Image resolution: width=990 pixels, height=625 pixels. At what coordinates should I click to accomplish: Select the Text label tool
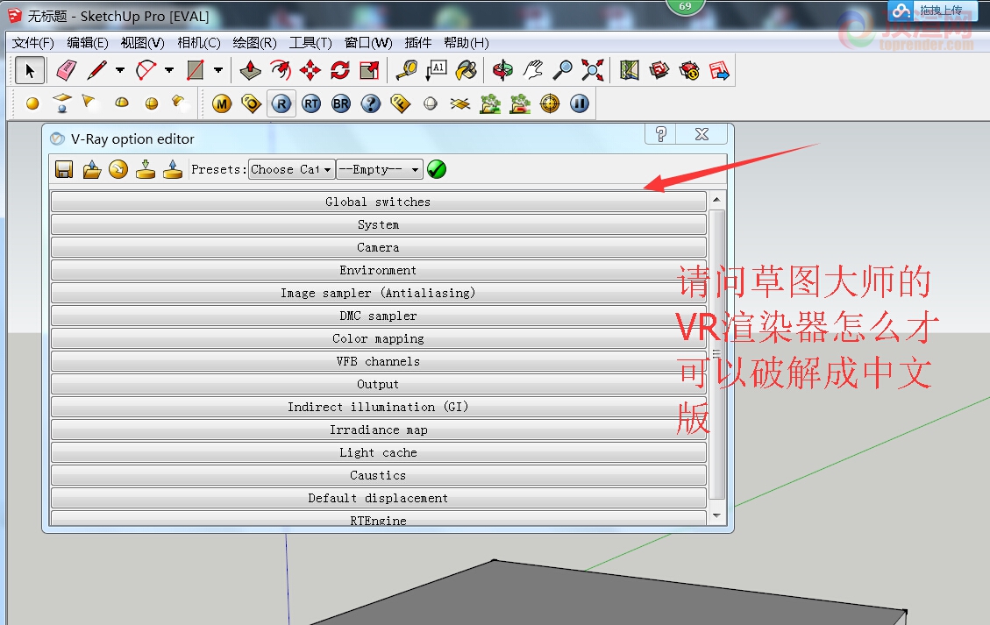437,70
